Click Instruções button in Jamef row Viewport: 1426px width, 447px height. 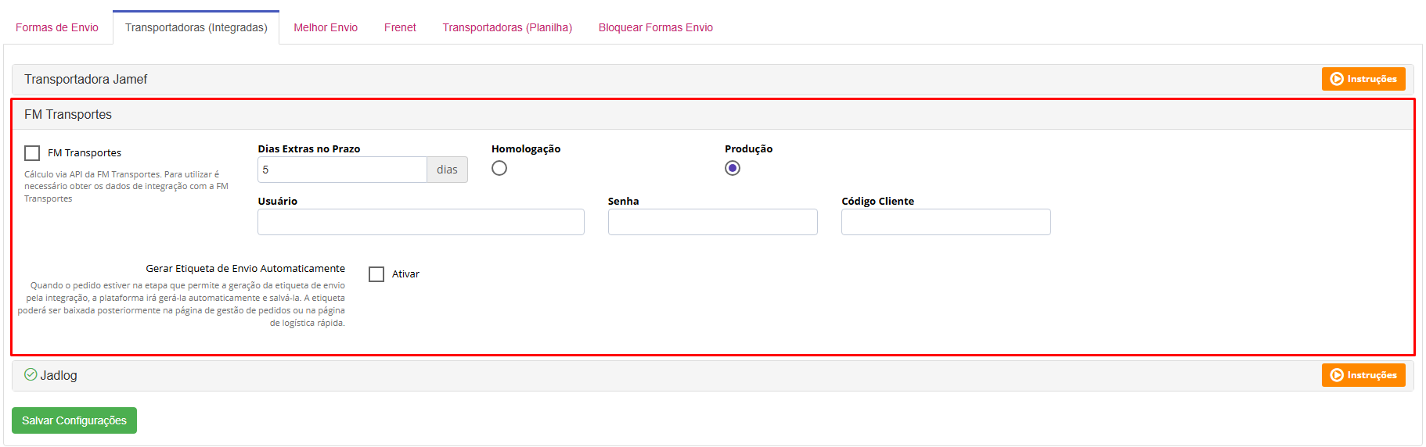click(1363, 79)
